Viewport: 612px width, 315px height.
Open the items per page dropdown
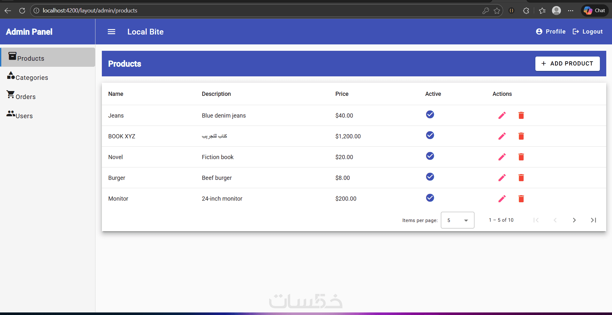click(457, 220)
